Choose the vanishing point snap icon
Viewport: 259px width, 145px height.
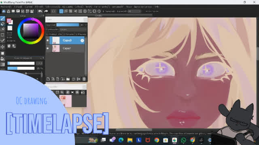point(76,11)
